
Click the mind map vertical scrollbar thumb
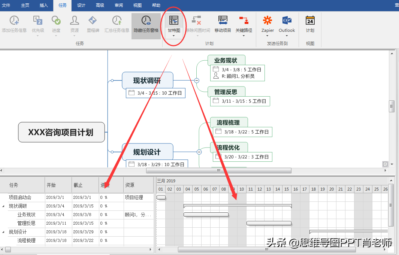[392, 106]
